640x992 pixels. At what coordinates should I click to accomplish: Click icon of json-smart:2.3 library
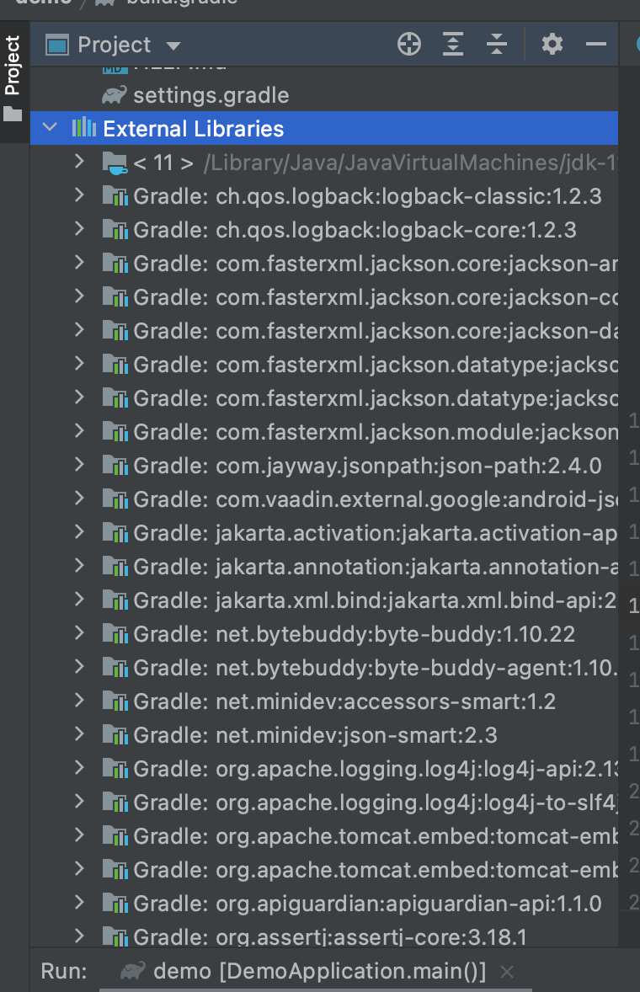tap(115, 734)
